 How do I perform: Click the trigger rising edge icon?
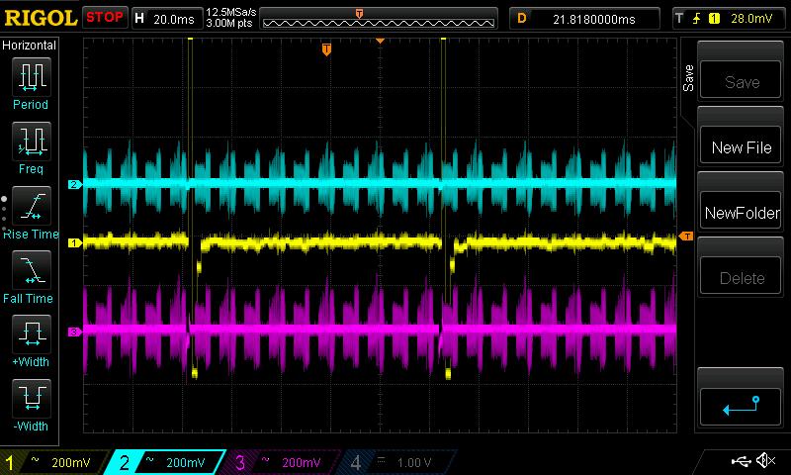tap(697, 19)
